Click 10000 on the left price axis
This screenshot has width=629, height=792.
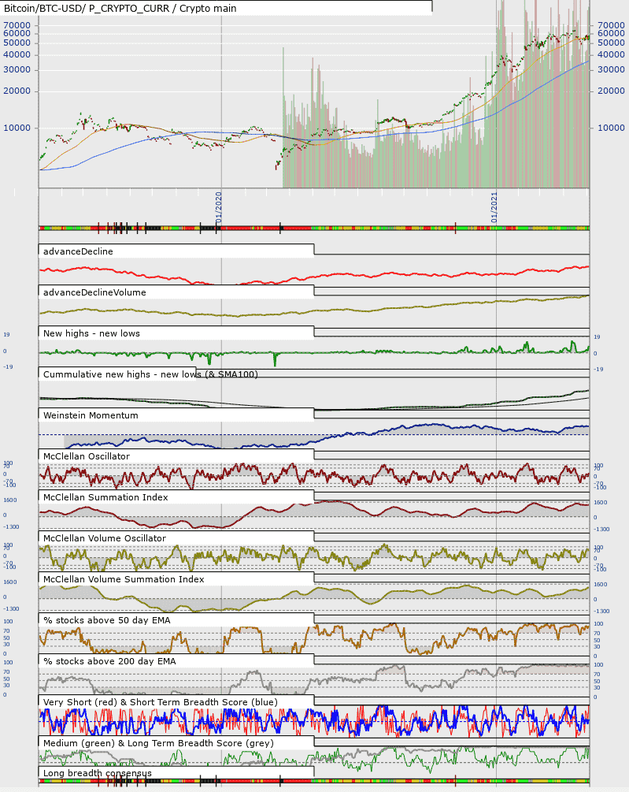pyautogui.click(x=17, y=128)
